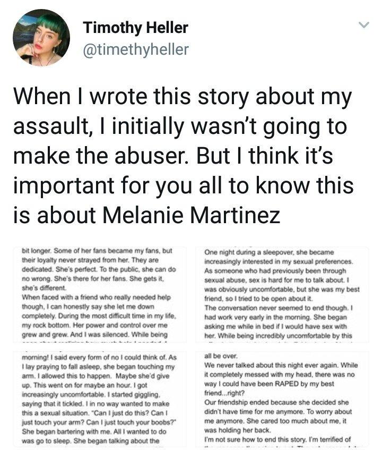The width and height of the screenshot is (382, 450).
Task: Open the Timothy Heller display name link
Action: tap(135, 28)
